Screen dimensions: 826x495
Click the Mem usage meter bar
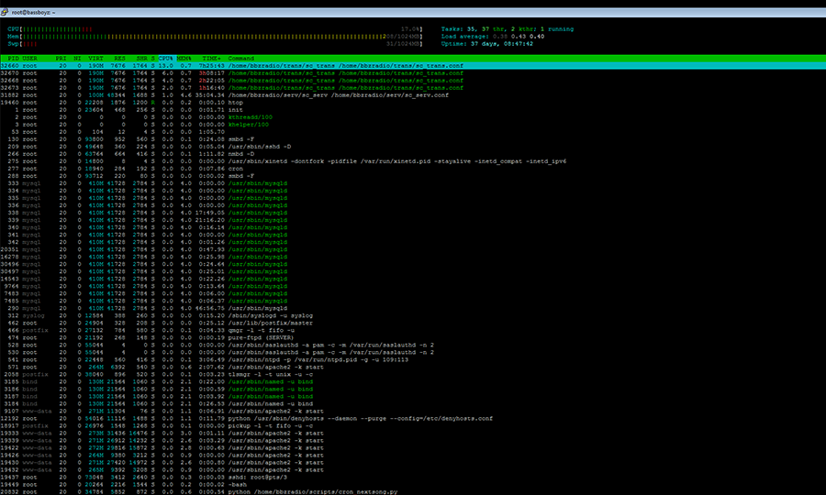[216, 37]
